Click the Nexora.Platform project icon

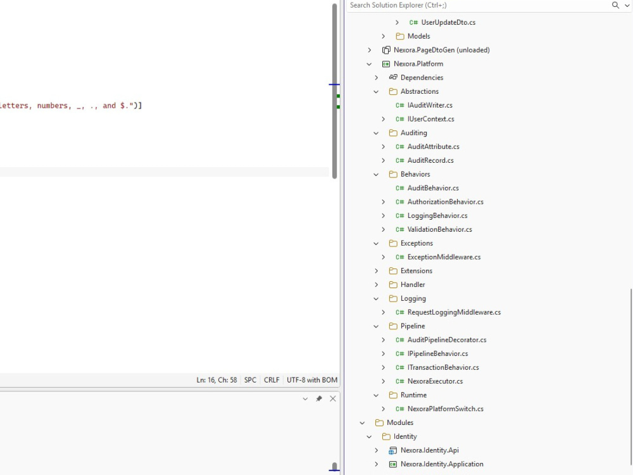386,64
